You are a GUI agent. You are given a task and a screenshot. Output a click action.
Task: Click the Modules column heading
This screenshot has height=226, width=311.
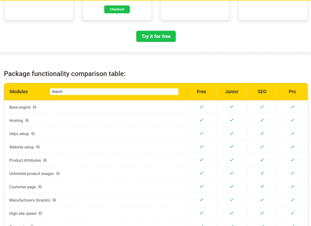(x=19, y=92)
